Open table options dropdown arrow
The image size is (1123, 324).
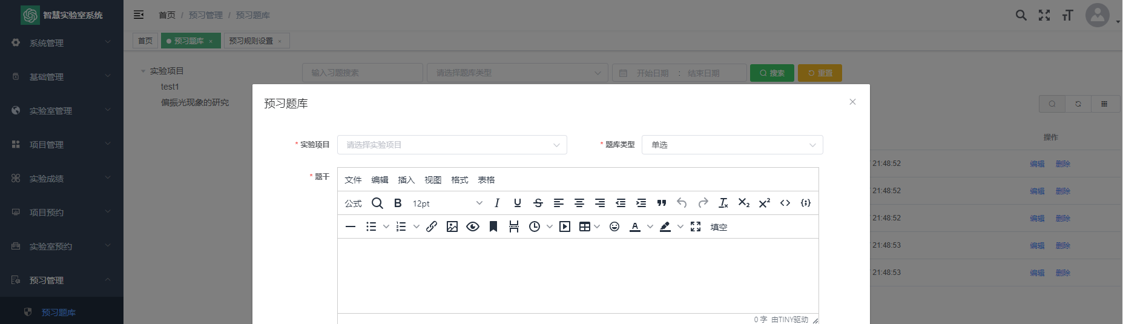[x=597, y=226]
